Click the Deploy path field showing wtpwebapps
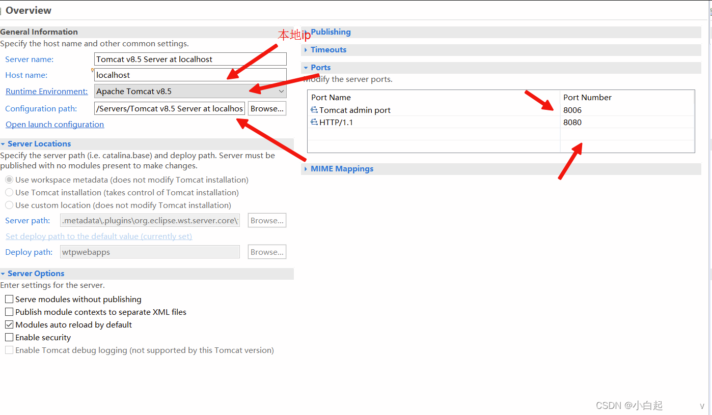 (150, 252)
